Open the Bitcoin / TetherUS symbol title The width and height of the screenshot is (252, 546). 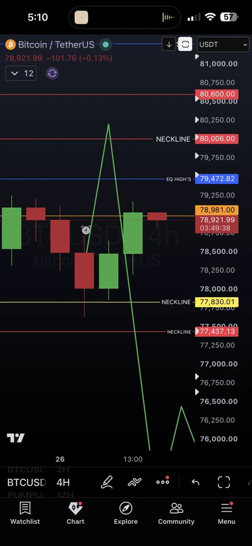(x=56, y=45)
